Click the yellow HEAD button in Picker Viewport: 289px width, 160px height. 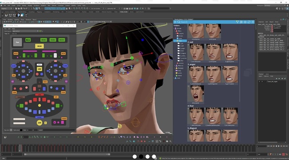pyautogui.click(x=40, y=46)
